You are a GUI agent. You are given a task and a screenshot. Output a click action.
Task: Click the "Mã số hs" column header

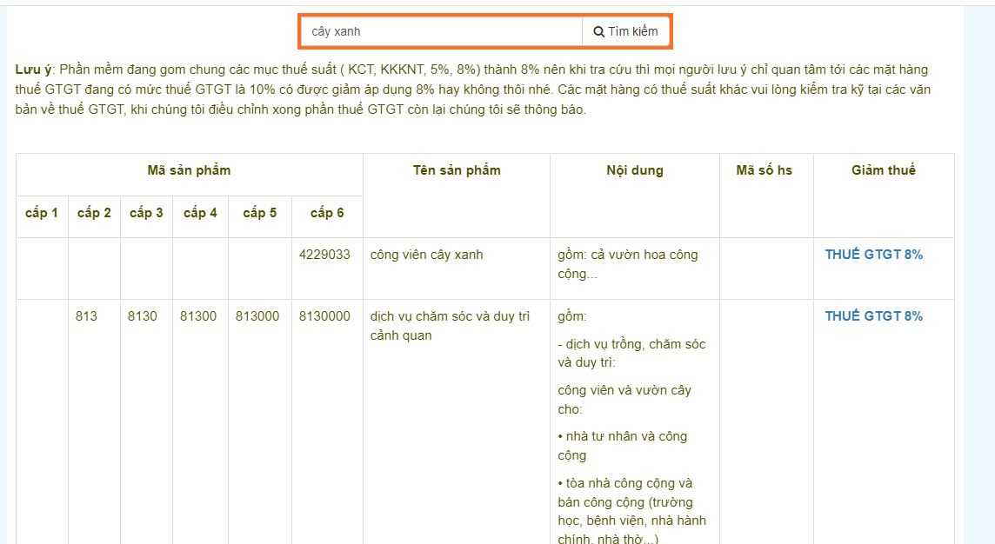765,170
